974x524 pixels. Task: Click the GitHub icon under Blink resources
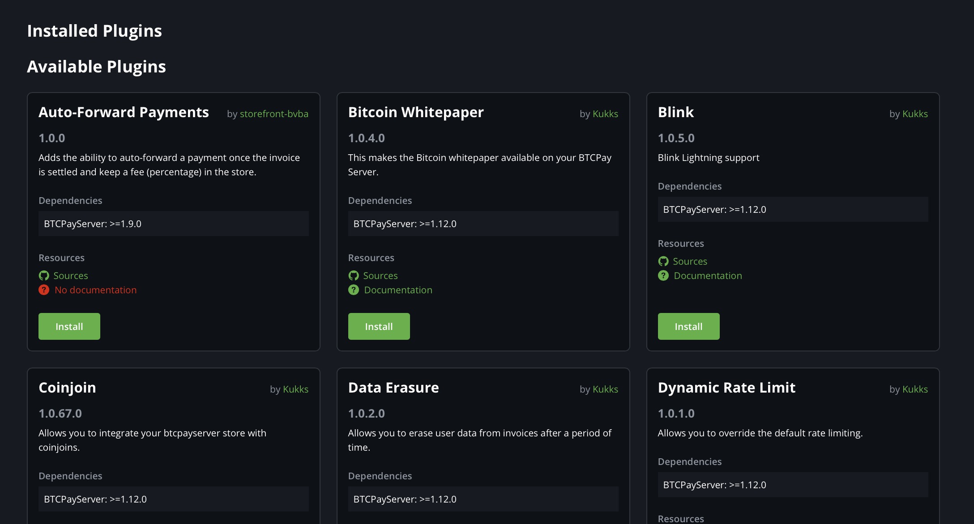tap(663, 261)
